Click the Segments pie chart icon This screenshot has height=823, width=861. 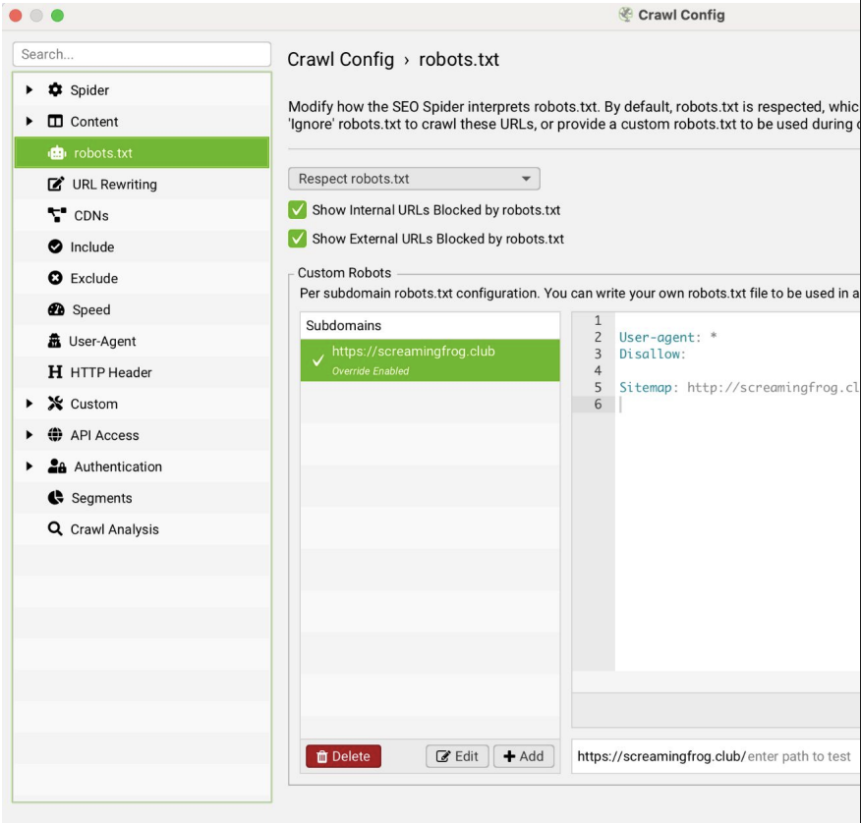click(x=56, y=498)
